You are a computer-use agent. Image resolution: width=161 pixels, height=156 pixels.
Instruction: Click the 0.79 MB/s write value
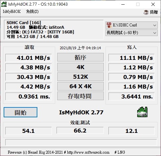[x=132, y=77]
